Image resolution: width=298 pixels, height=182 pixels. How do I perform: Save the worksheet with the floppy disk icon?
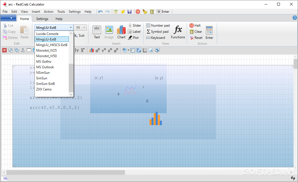(x=129, y=12)
